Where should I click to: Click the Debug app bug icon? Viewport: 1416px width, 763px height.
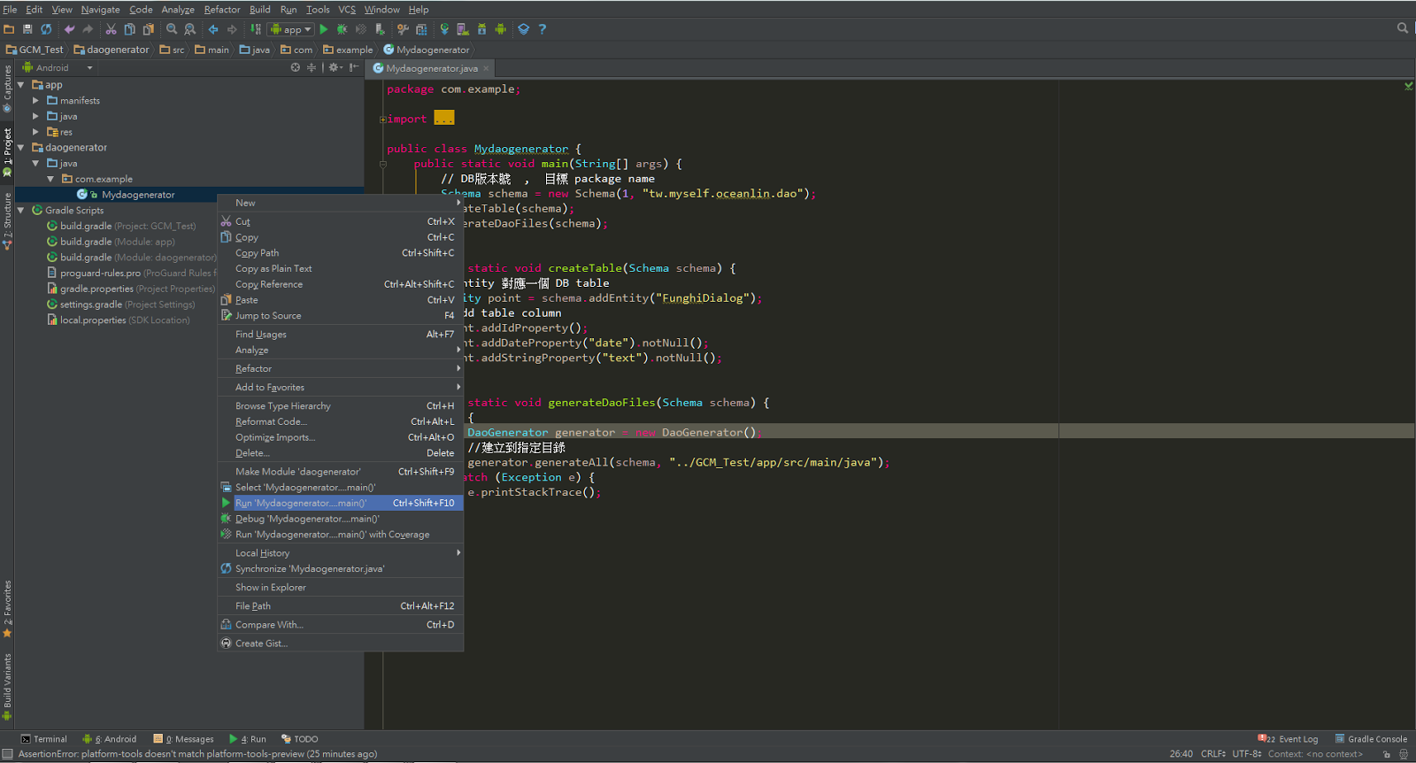pyautogui.click(x=342, y=29)
